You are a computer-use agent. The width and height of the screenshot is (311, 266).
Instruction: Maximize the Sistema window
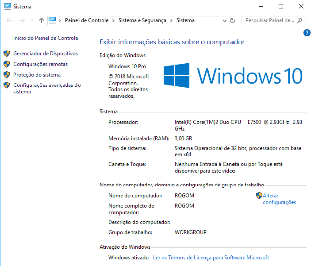pyautogui.click(x=281, y=6)
